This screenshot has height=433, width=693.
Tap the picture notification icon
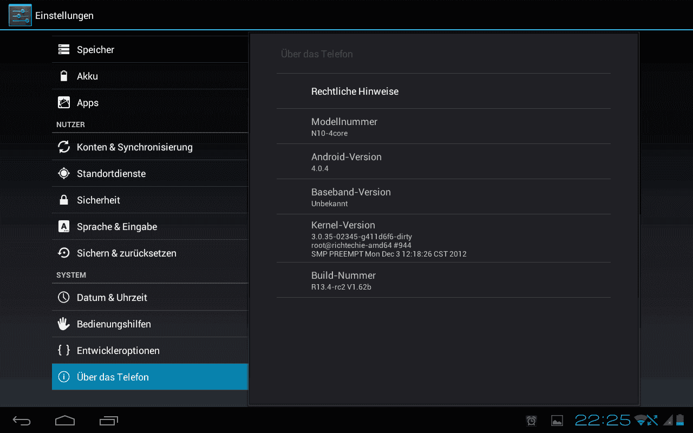click(557, 421)
